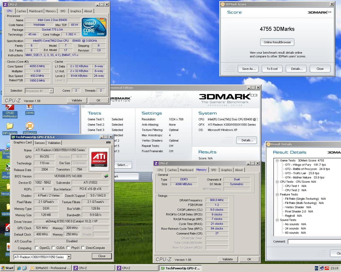Image resolution: width=341 pixels, height=272 pixels.
Task: Open the Sensors tab in GPU-Z
Action: [40, 143]
